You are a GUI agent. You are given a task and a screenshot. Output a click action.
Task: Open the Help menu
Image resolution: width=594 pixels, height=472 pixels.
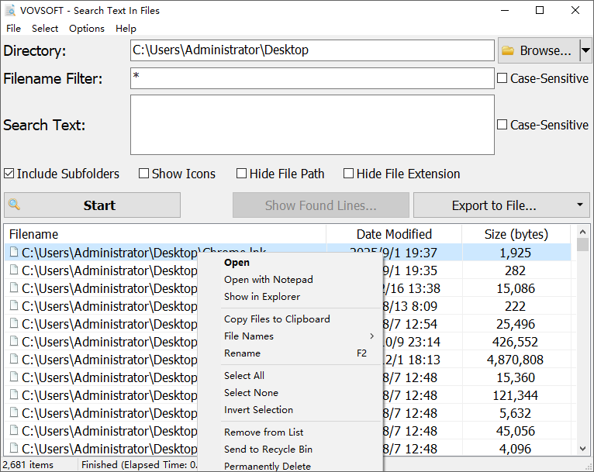tap(126, 29)
